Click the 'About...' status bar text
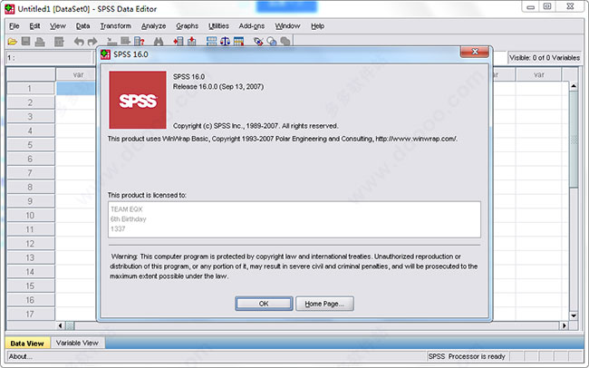This screenshot has height=368, width=589. pos(21,356)
